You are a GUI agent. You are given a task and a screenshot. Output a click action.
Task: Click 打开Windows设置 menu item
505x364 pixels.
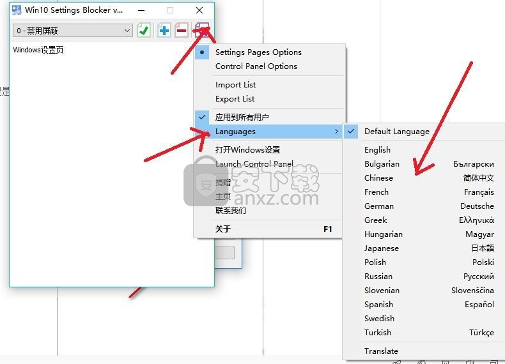[x=268, y=149]
